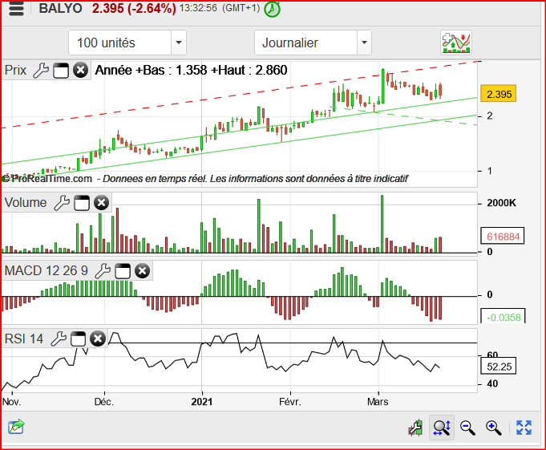Image resolution: width=546 pixels, height=450 pixels.
Task: Click the 52.25 RSI value label
Action: [498, 367]
